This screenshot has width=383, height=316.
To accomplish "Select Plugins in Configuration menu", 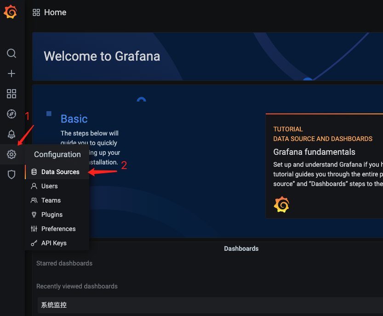I will pos(57,214).
